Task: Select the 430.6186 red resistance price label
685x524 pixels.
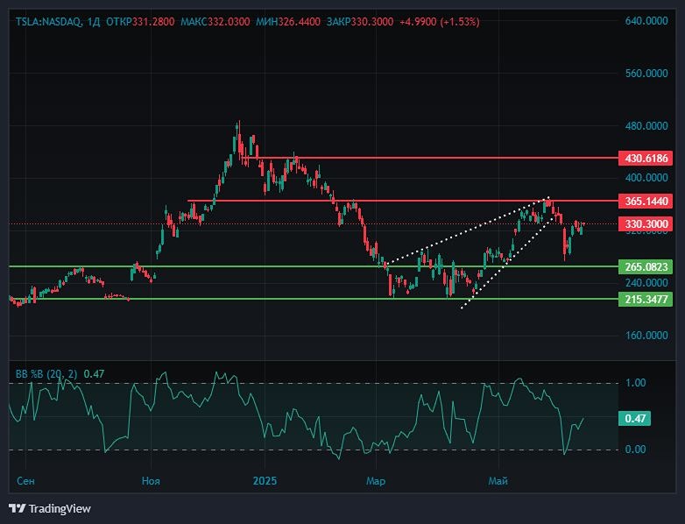Action: pos(647,159)
